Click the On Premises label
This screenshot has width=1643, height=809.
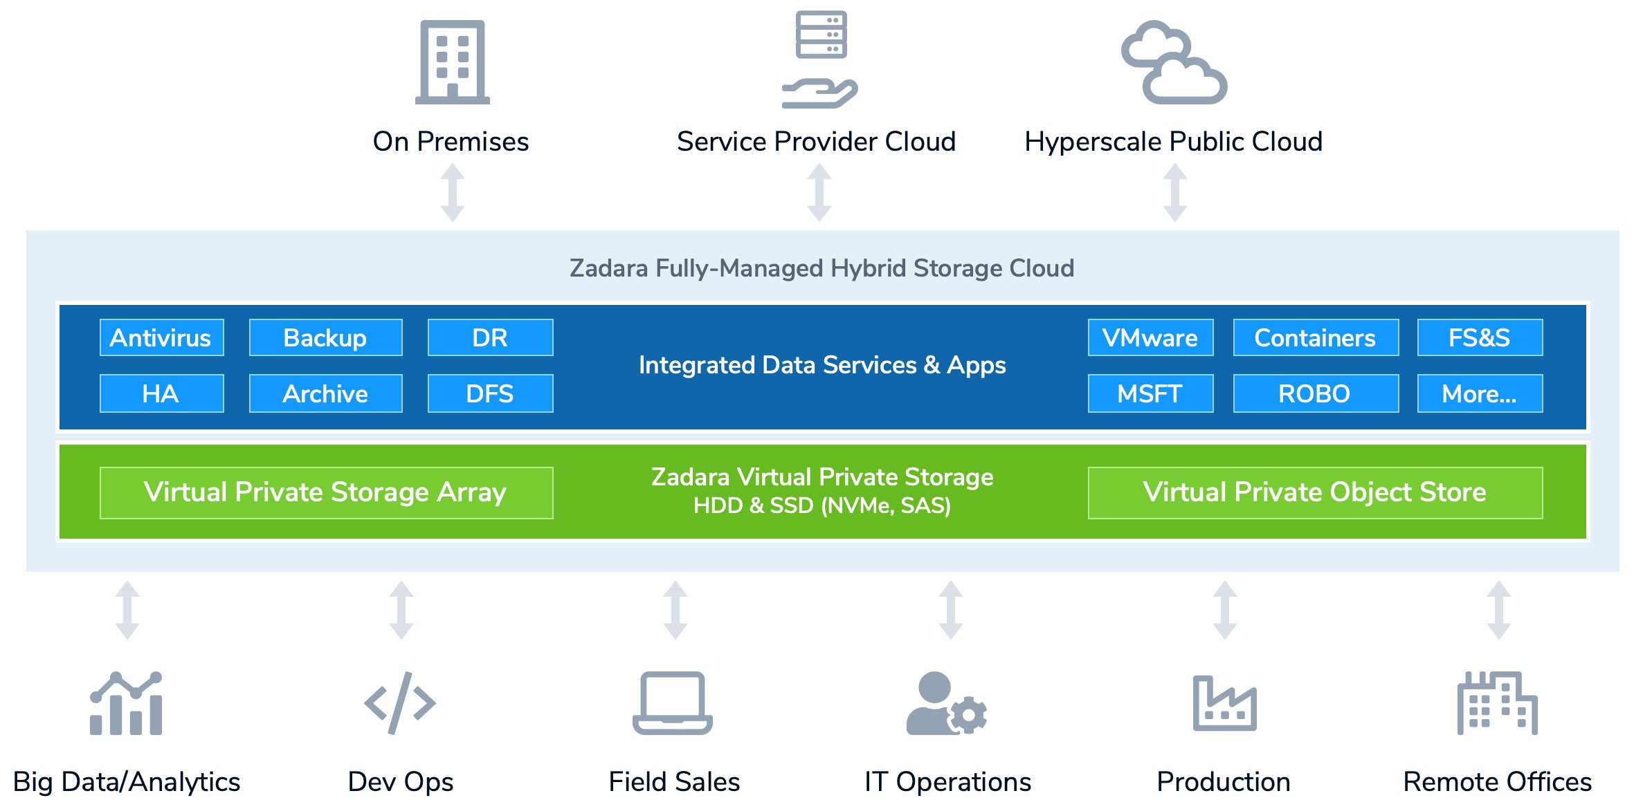click(451, 142)
